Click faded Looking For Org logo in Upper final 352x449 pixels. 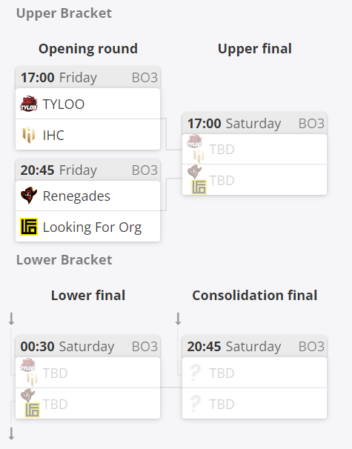pos(199,187)
